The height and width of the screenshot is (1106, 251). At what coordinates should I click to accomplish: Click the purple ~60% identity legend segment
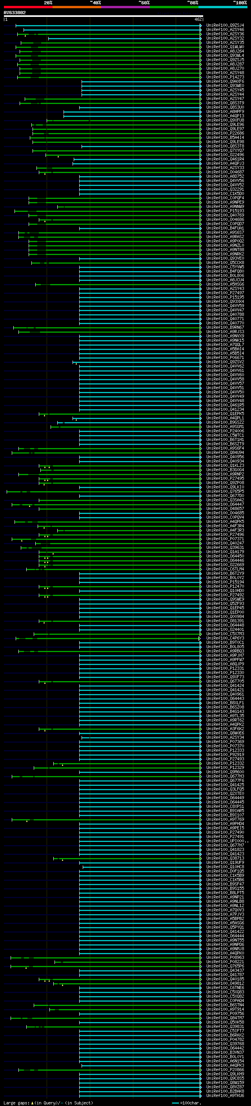coord(126,7)
